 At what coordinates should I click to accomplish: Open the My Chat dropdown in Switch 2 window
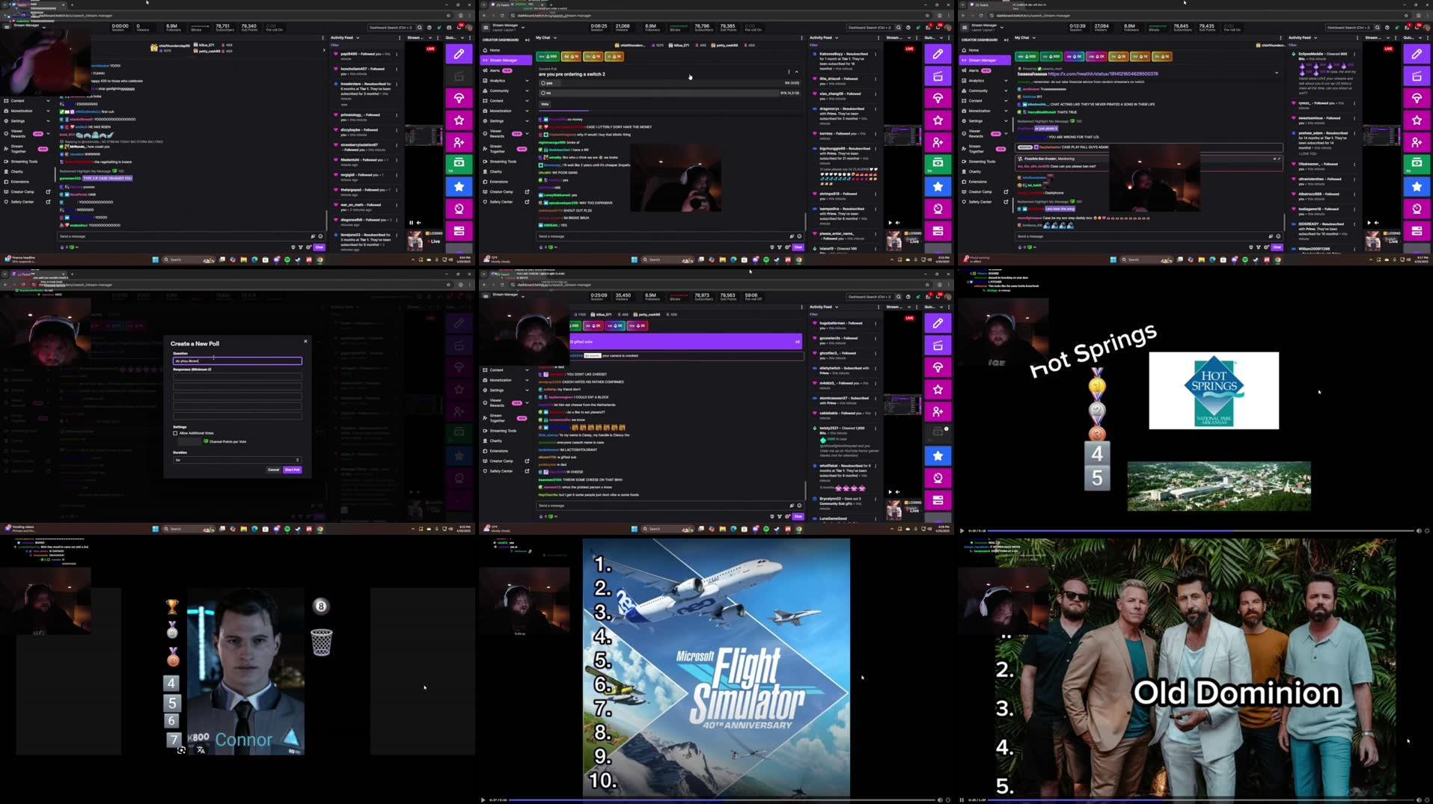[555, 37]
